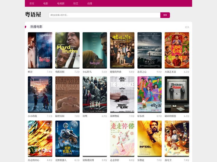
Task: Open the Broken Rage poster
Action: (x=177, y=94)
